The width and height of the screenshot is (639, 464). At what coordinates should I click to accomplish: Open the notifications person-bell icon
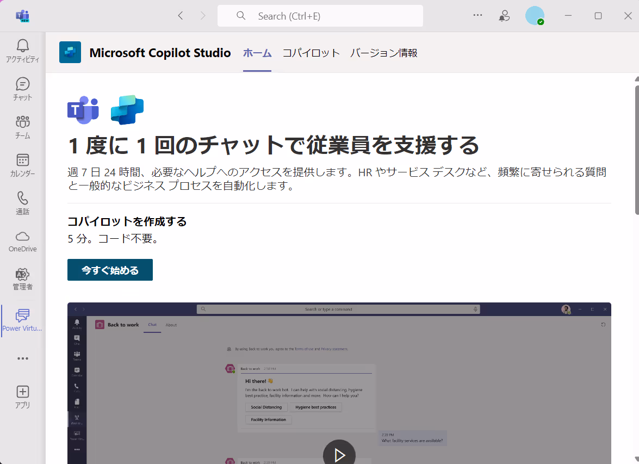click(x=504, y=16)
